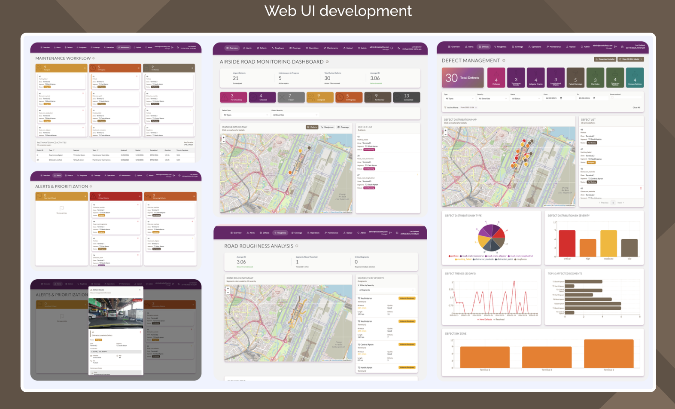The height and width of the screenshot is (409, 675).
Task: Toggle dark mode in Road Roughness Analysis header
Action: tap(397, 233)
